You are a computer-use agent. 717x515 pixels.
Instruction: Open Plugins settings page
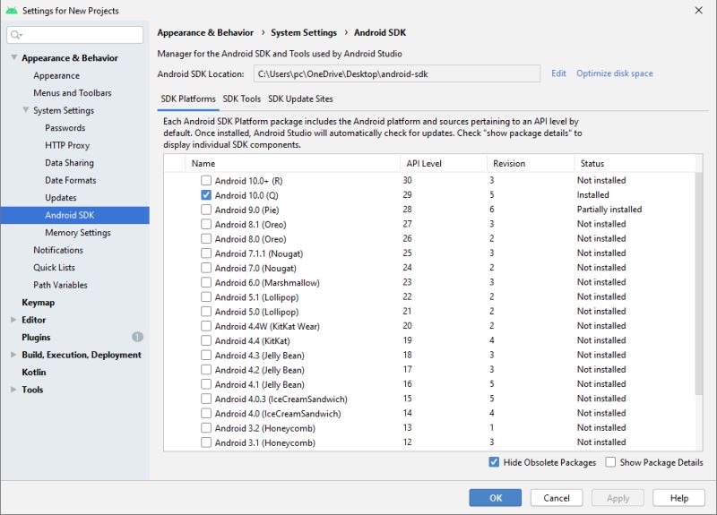[36, 338]
